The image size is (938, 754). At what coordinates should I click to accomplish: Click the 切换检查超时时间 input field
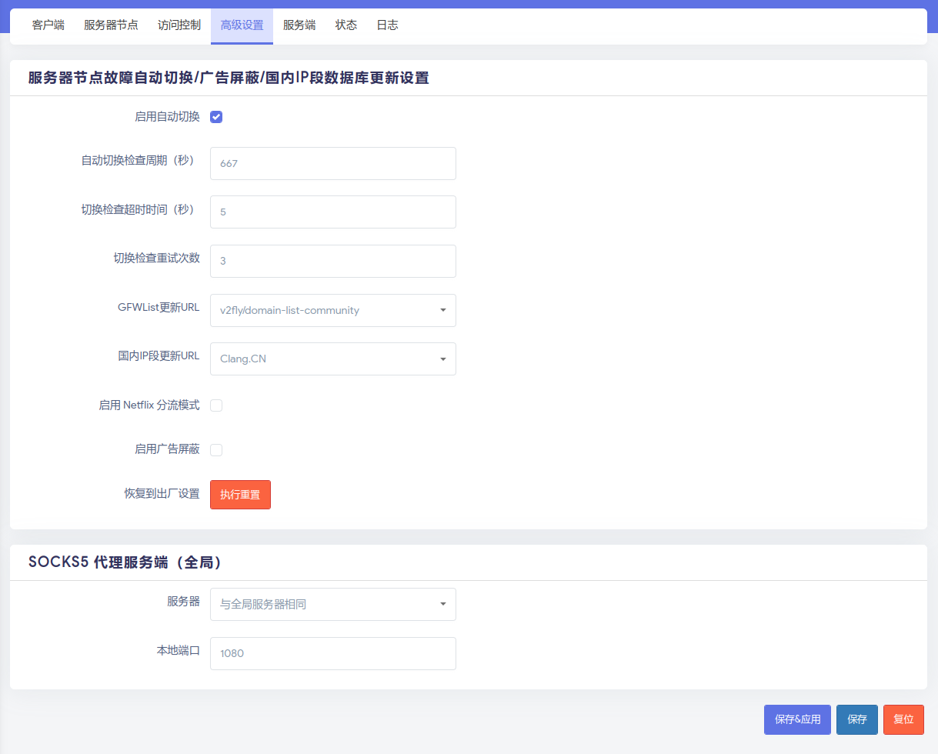332,212
